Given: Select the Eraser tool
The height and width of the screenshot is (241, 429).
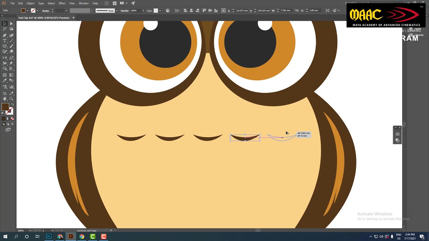Looking at the screenshot, I should 11,52.
